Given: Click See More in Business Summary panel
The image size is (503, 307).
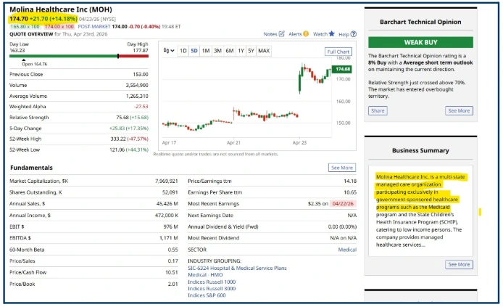Looking at the screenshot, I should pyautogui.click(x=459, y=265).
